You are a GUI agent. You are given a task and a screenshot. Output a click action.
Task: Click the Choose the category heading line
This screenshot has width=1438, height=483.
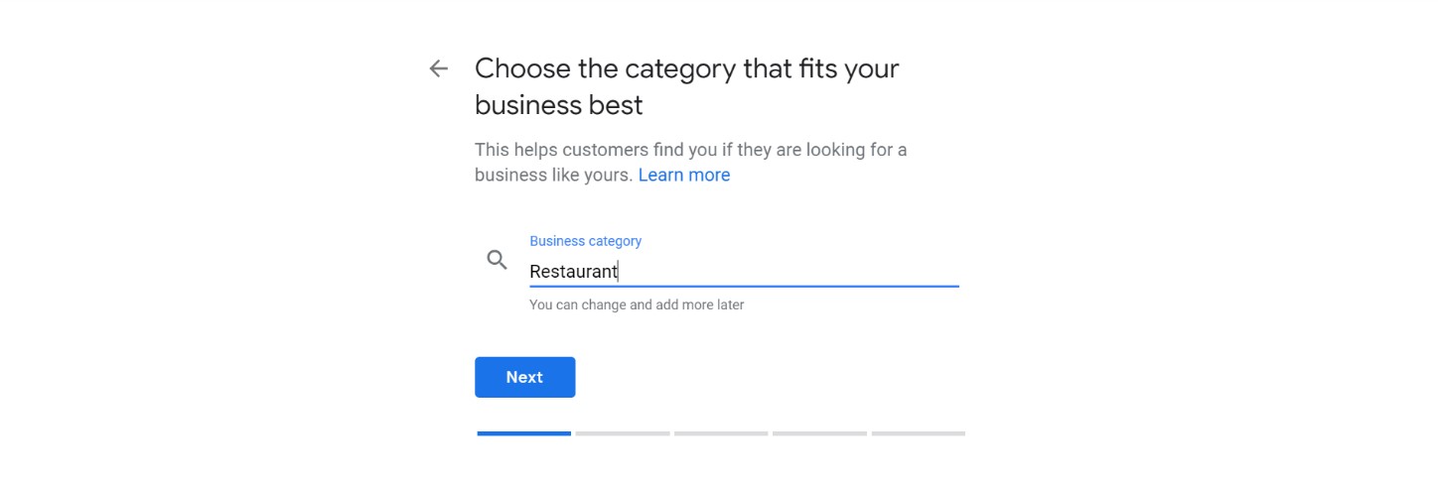687,68
